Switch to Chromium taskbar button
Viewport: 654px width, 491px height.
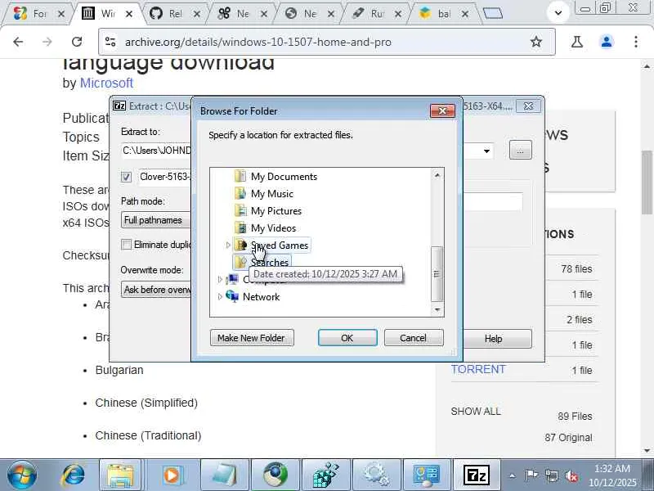[275, 475]
